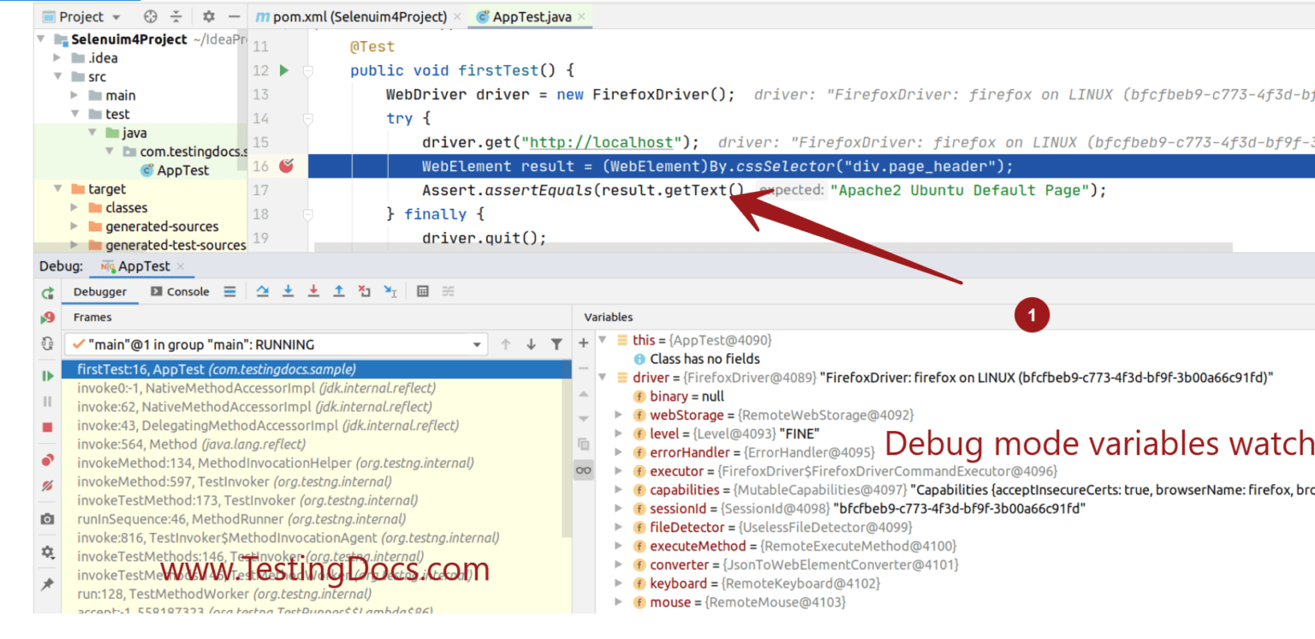Screen dimensions: 1315x639
Task: Switch to the Console tab
Action: click(179, 291)
